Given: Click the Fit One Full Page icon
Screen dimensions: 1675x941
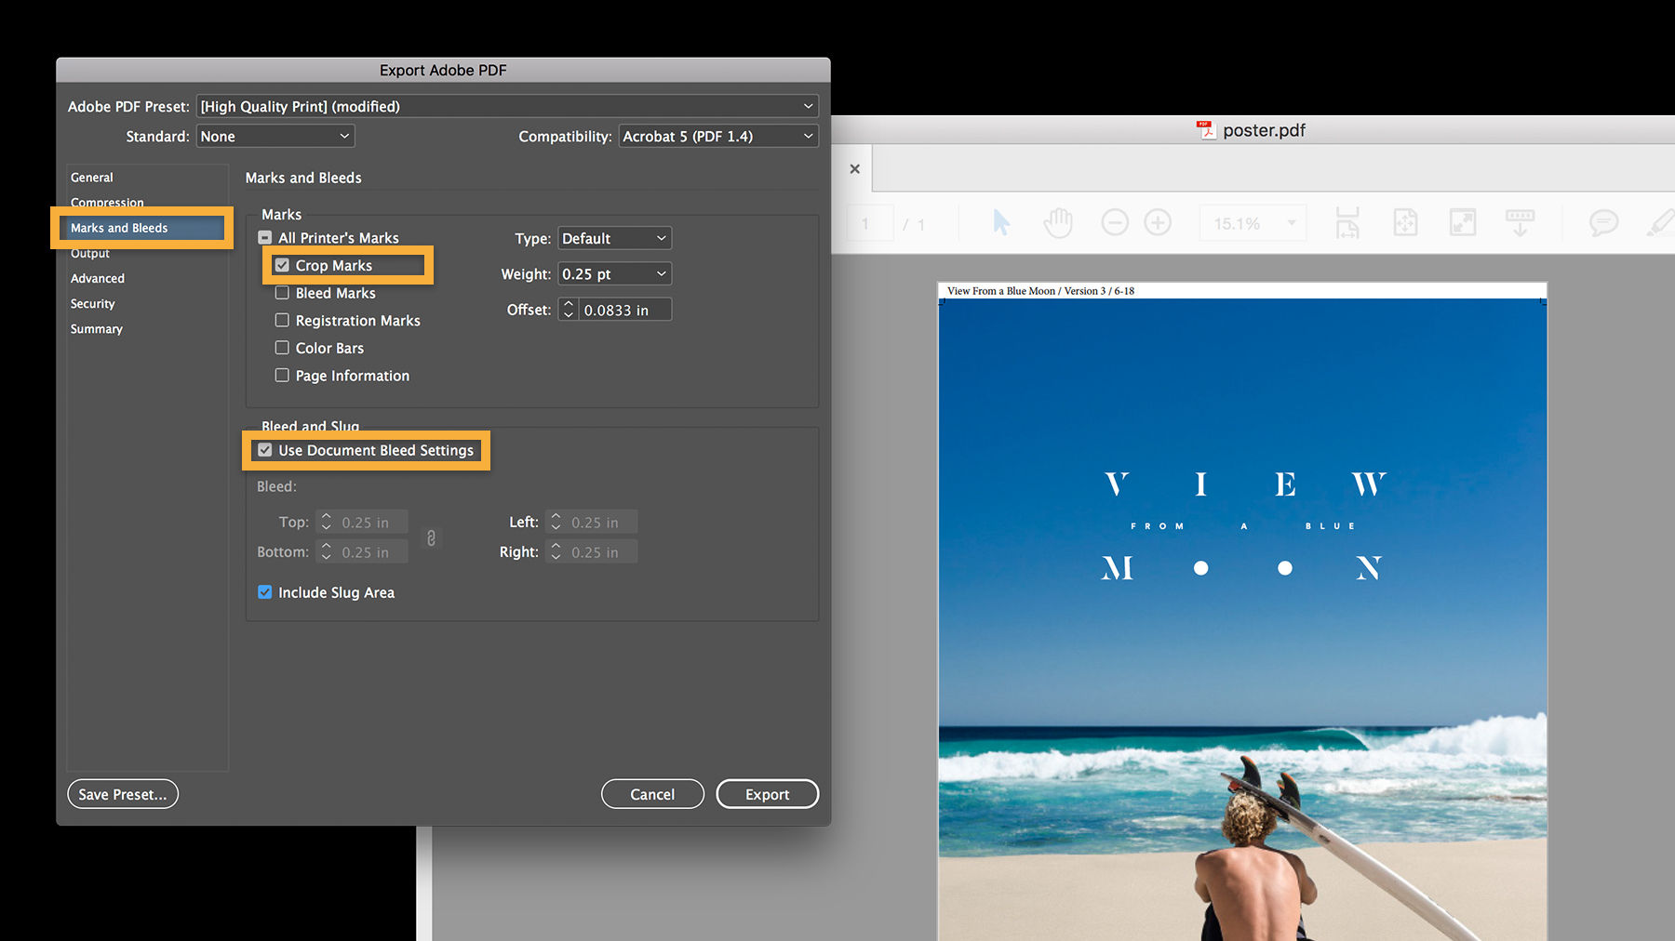Looking at the screenshot, I should coord(1405,222).
